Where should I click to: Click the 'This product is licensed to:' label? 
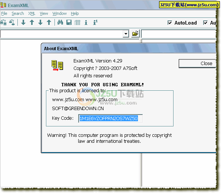(77, 91)
